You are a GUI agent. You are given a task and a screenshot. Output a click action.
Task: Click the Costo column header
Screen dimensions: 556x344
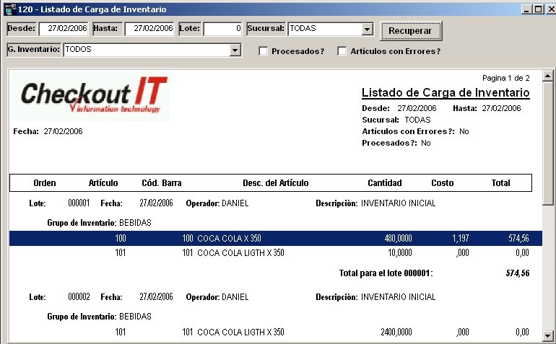(x=443, y=182)
